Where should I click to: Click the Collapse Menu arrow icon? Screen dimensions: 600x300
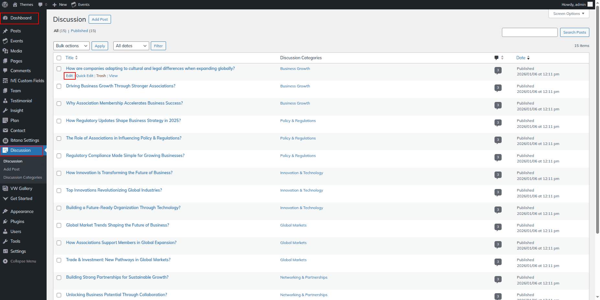[5, 261]
